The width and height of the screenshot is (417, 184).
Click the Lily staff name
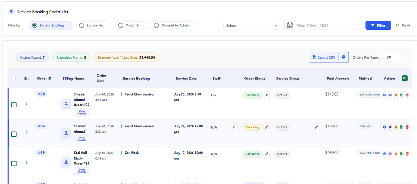(x=213, y=95)
